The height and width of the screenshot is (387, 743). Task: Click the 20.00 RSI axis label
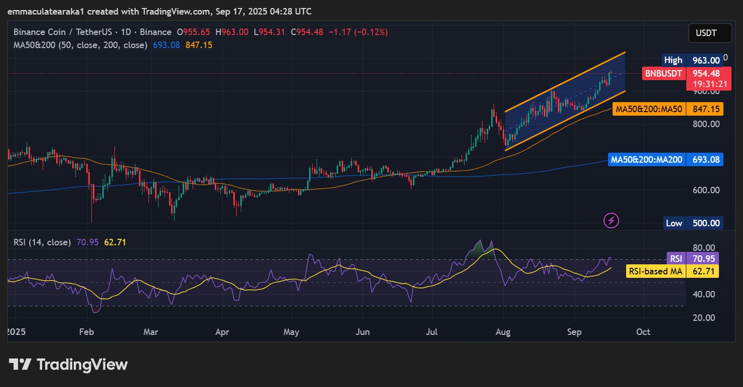(704, 317)
